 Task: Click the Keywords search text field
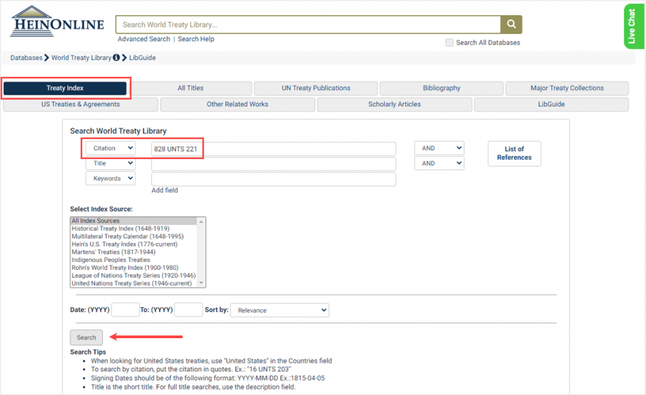pos(274,179)
